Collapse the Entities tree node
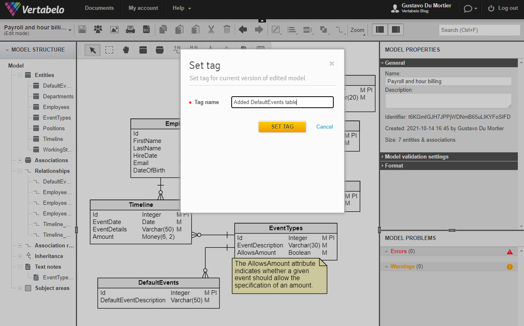This screenshot has width=524, height=326. [x=20, y=75]
